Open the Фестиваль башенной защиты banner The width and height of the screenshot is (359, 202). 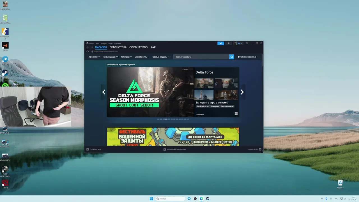point(173,137)
